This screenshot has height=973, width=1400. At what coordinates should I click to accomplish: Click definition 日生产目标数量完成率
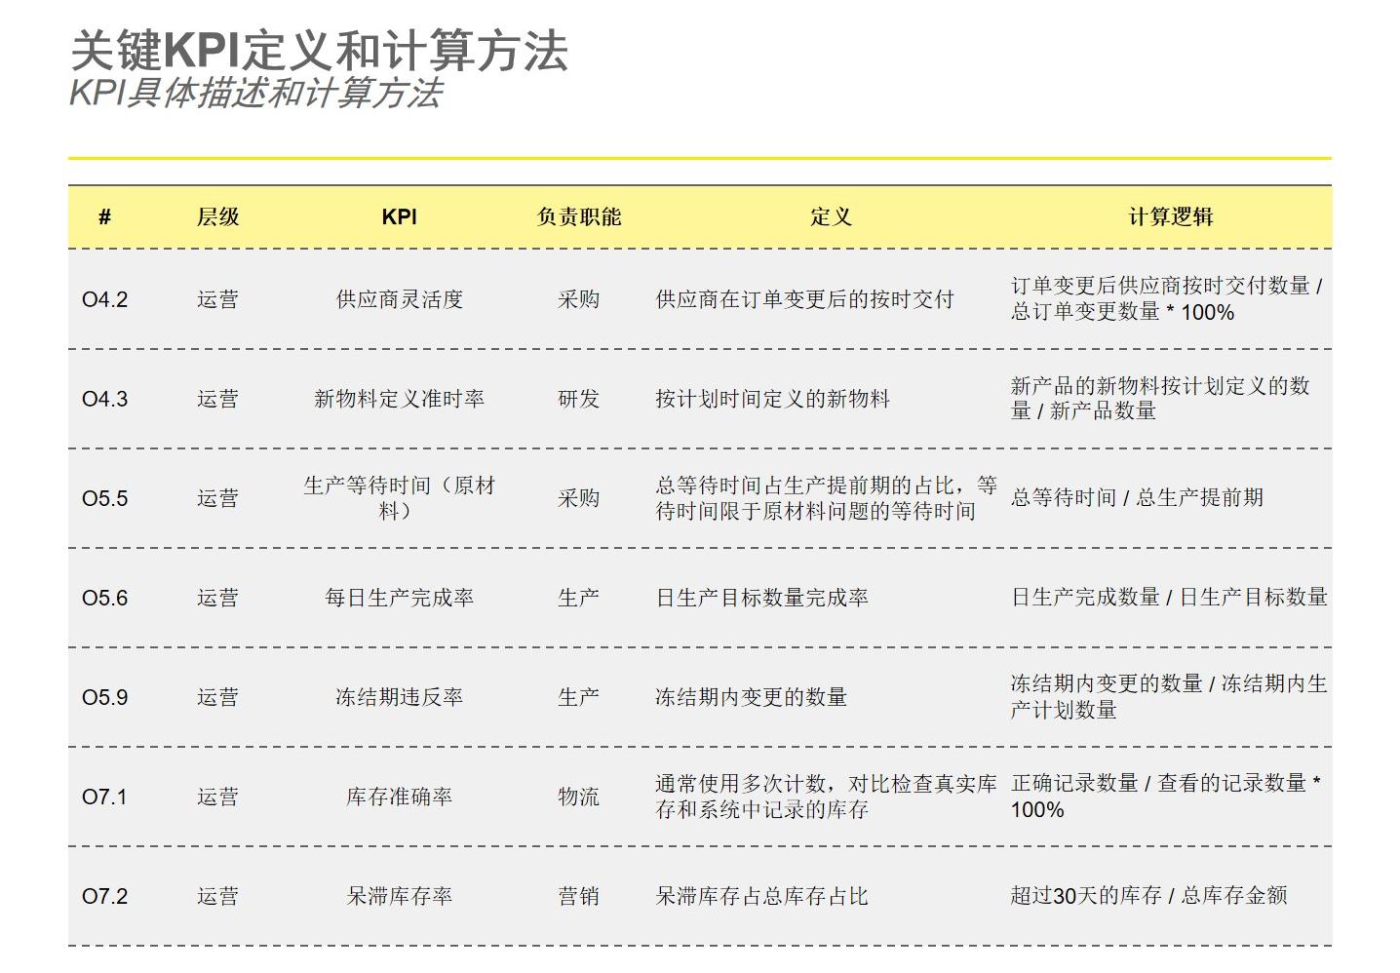coord(761,598)
